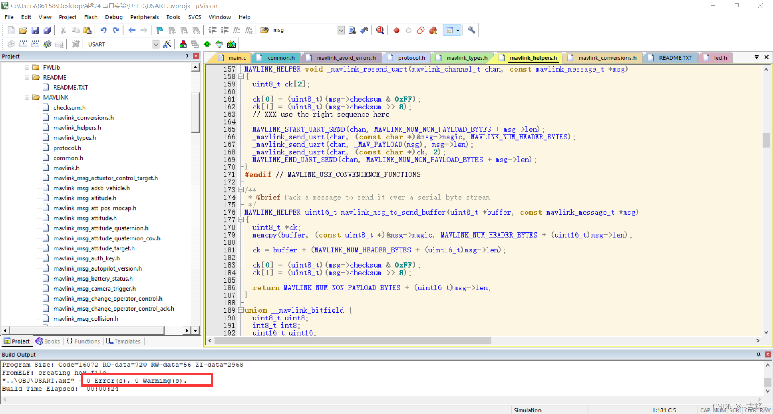Viewport: 773px width, 414px height.
Task: Open a file using the Open folder icon
Action: point(23,30)
